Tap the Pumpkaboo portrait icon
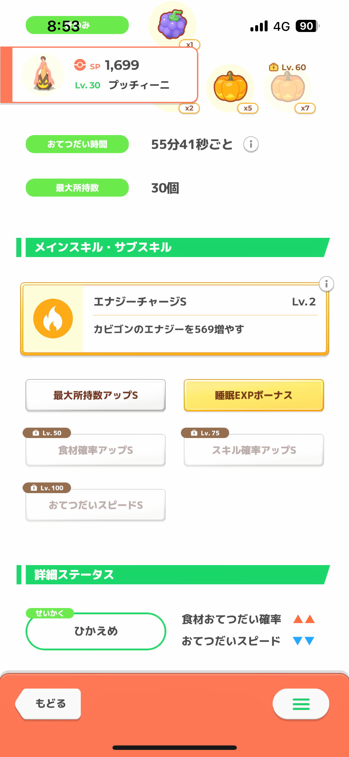This screenshot has height=757, width=349. pyautogui.click(x=43, y=75)
